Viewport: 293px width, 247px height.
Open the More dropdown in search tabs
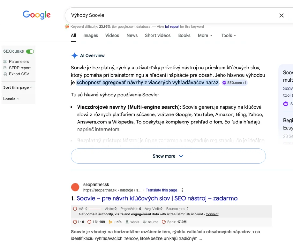[205, 35]
